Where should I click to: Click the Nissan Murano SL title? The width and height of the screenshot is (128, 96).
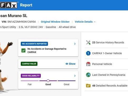[14, 16]
